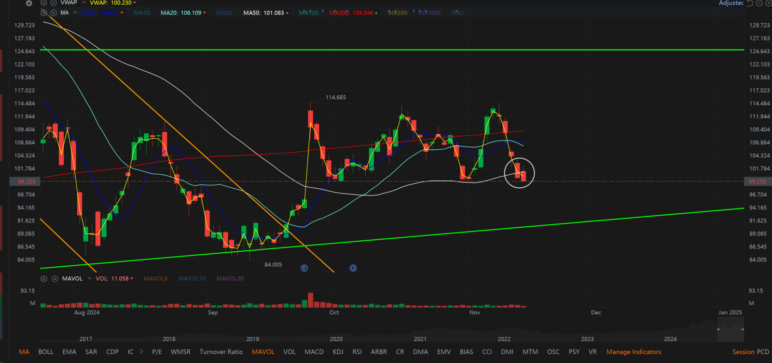This screenshot has height=363, width=772.
Task: Select the IC indicator tab
Action: coord(130,352)
